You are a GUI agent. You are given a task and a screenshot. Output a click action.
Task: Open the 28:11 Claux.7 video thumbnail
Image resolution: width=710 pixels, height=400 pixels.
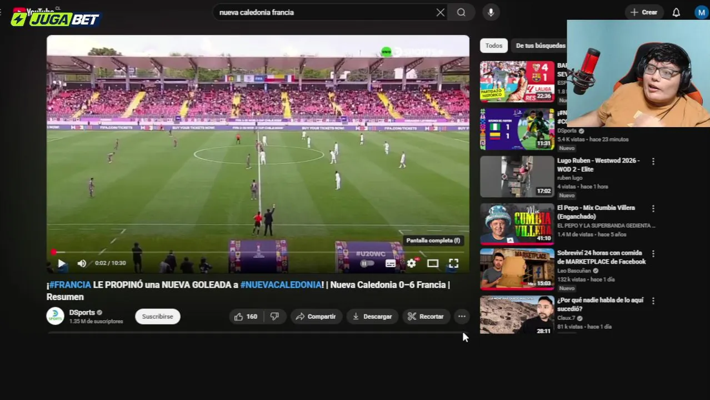click(517, 316)
